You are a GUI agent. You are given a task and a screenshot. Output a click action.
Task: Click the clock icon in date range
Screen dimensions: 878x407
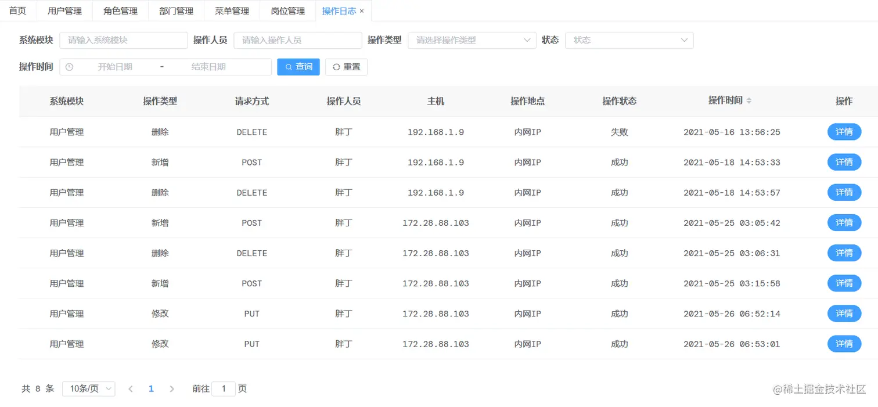[x=70, y=67]
